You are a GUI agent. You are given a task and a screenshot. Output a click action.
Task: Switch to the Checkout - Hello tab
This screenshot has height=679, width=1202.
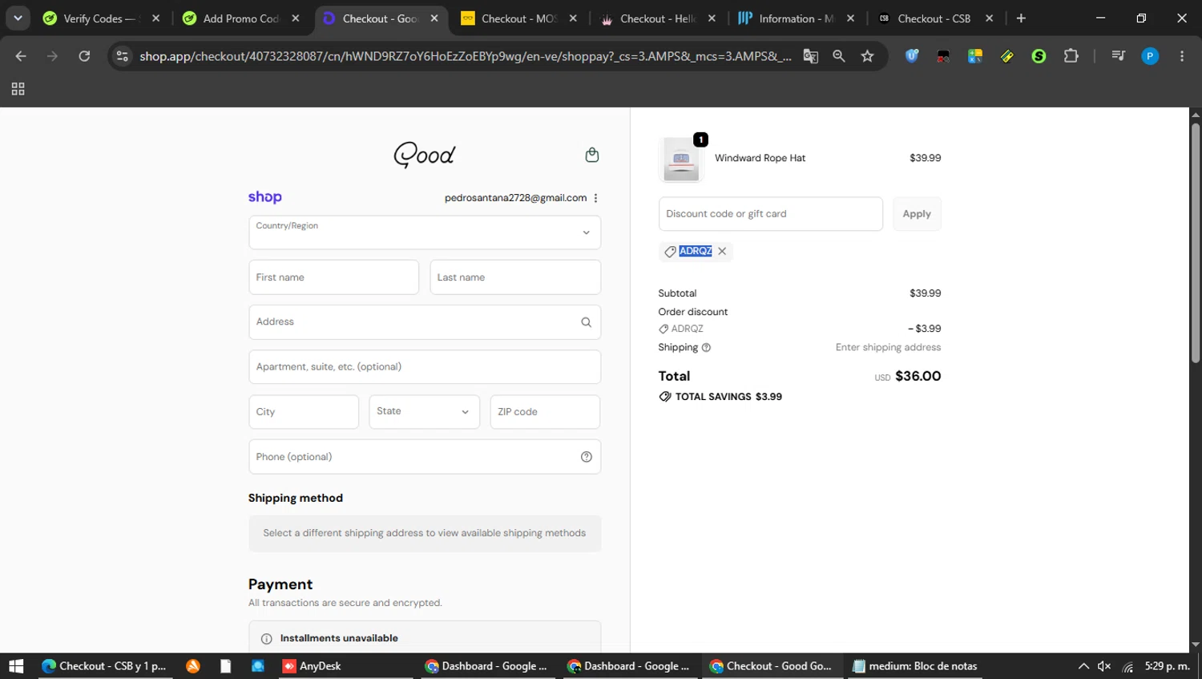click(658, 18)
